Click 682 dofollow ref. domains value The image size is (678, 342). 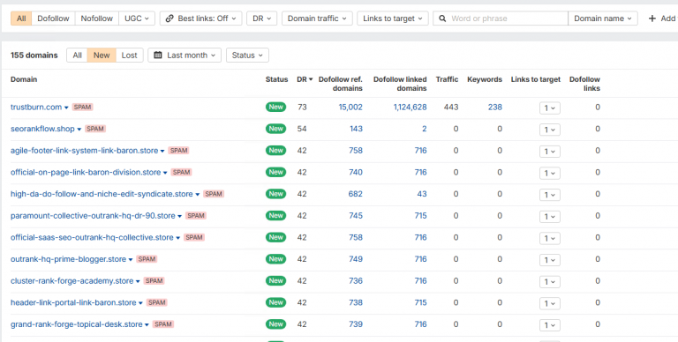356,194
